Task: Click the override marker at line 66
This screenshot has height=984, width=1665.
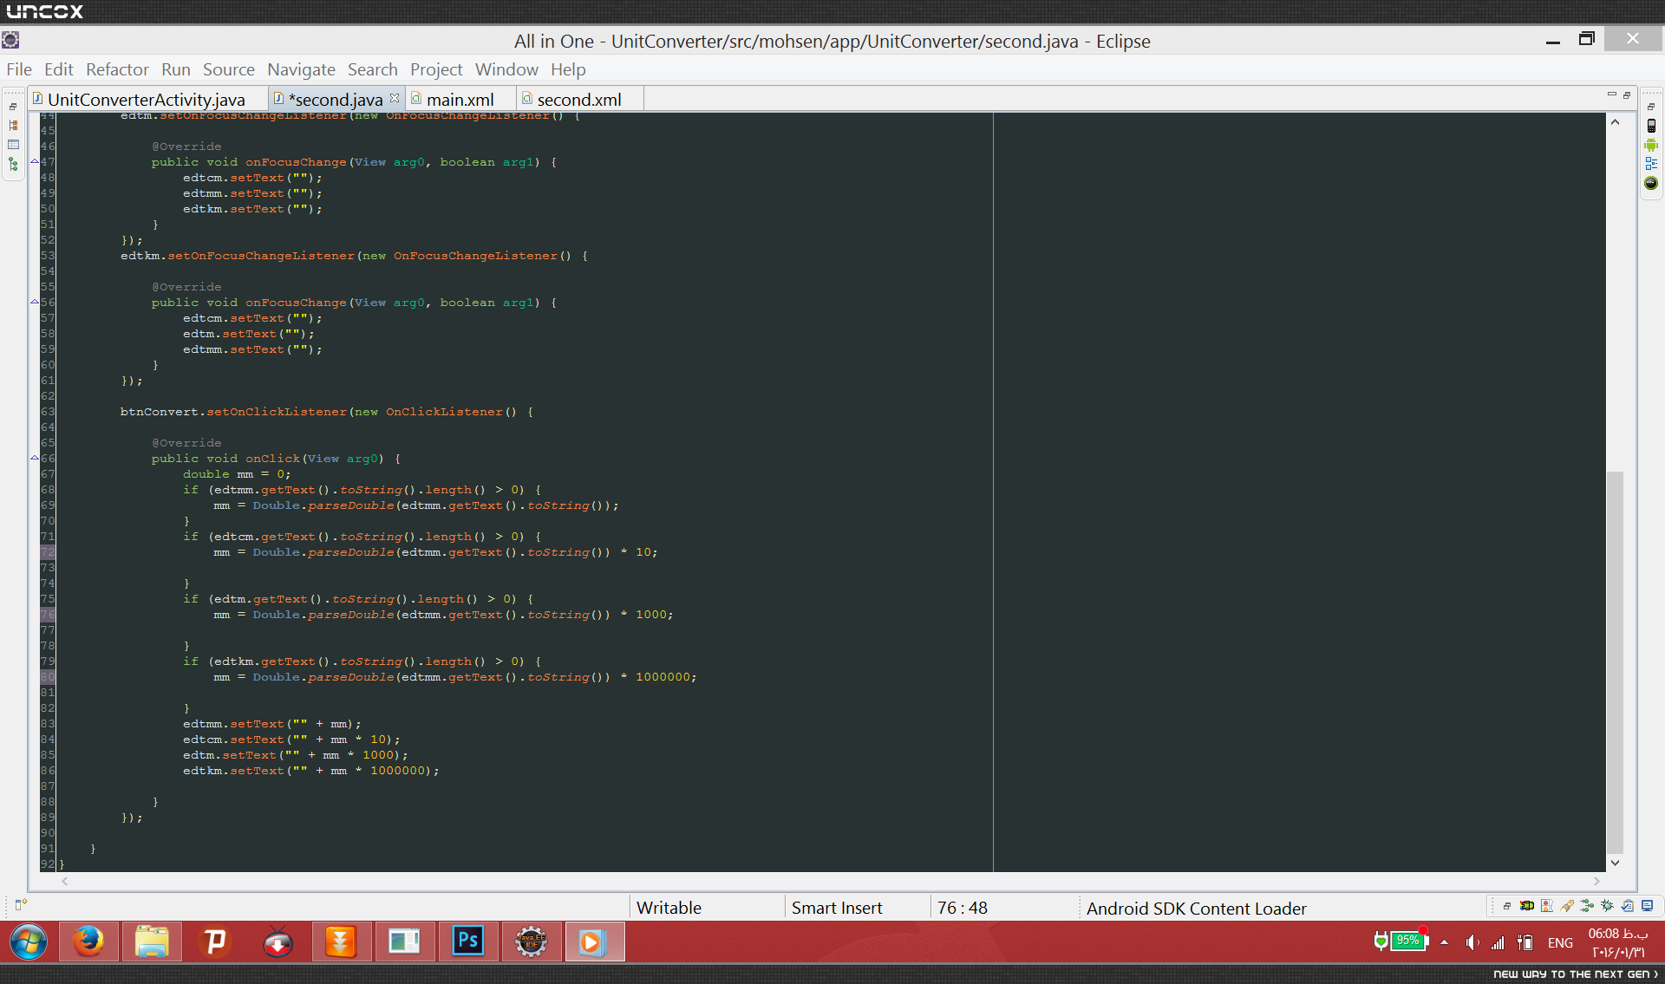Action: (35, 459)
